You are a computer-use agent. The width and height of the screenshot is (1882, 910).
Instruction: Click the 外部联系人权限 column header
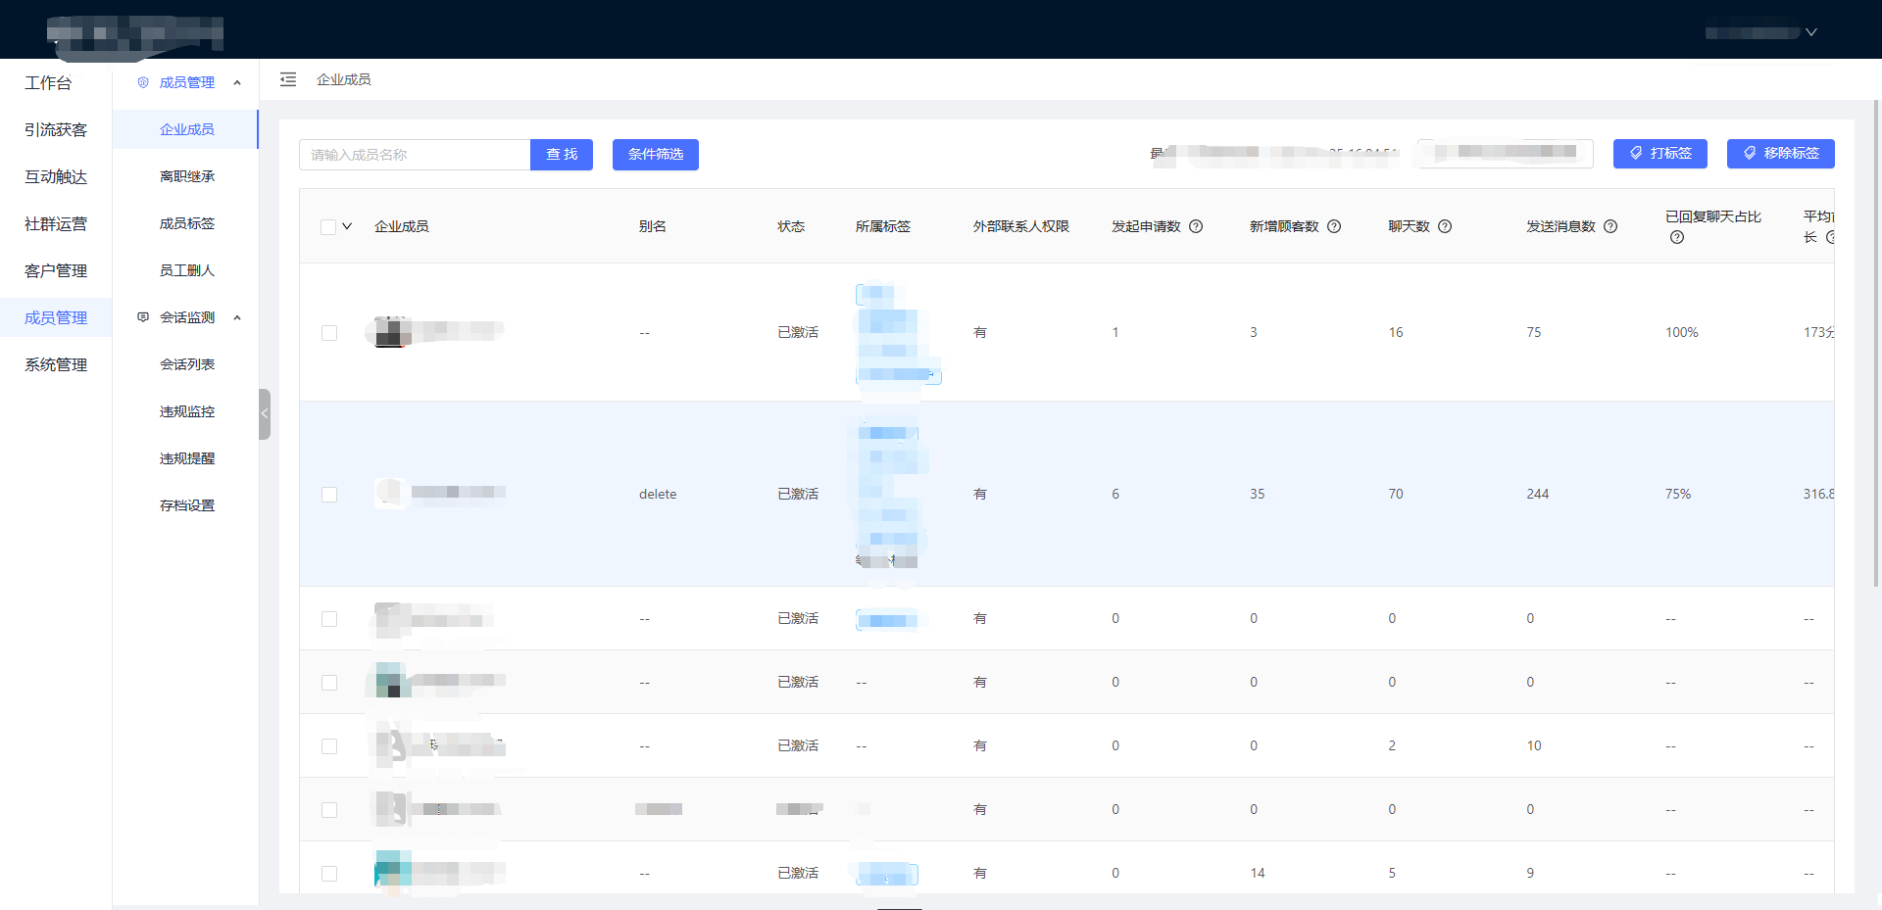coord(1020,226)
